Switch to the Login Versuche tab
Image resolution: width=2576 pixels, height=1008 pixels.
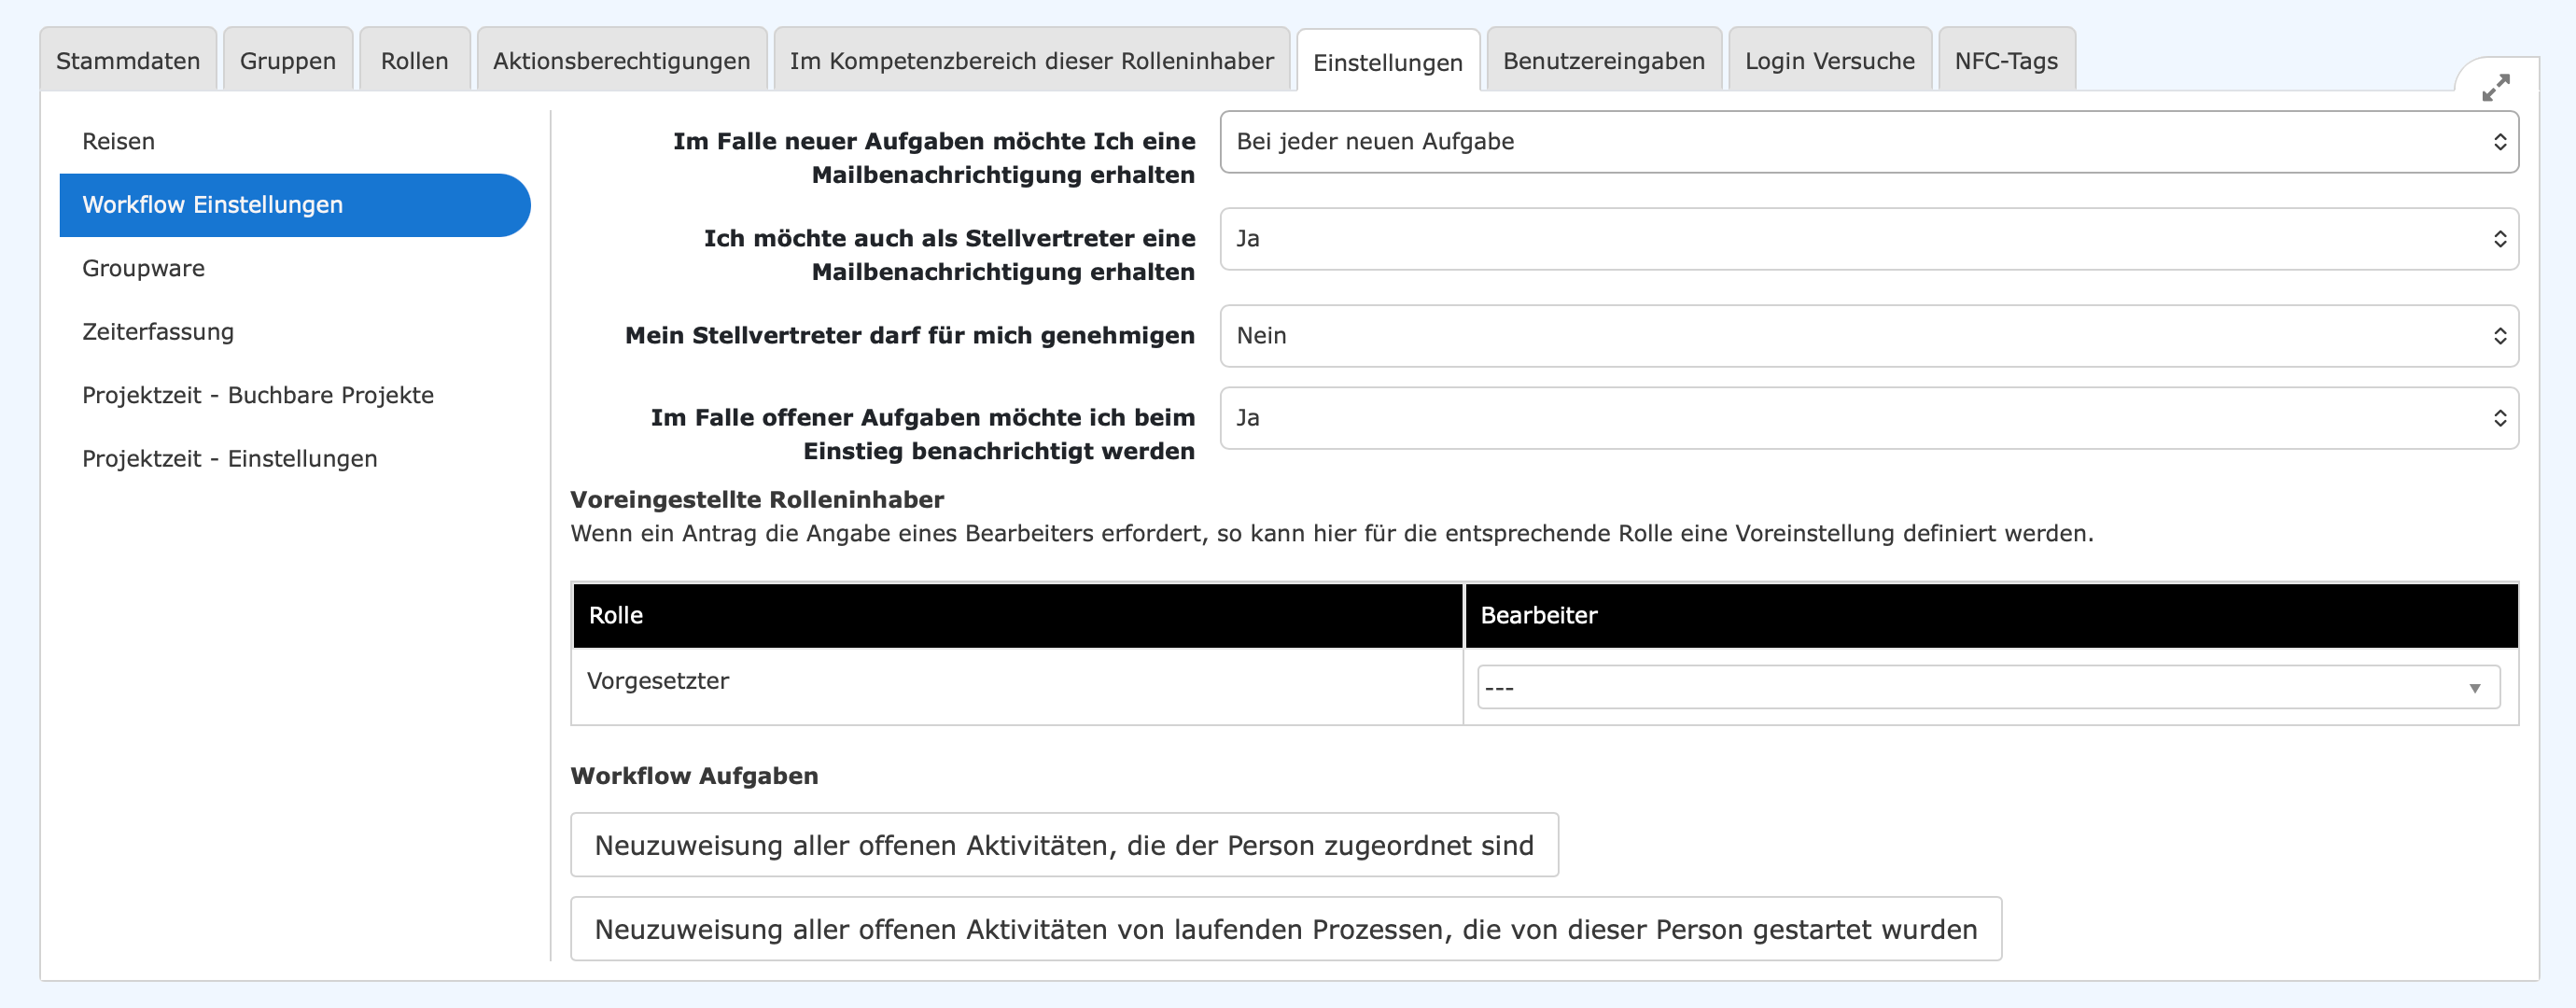1829,60
